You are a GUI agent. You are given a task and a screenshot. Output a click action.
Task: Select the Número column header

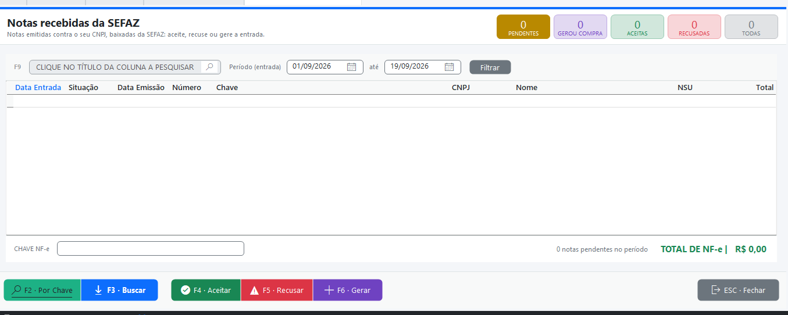[x=187, y=87]
